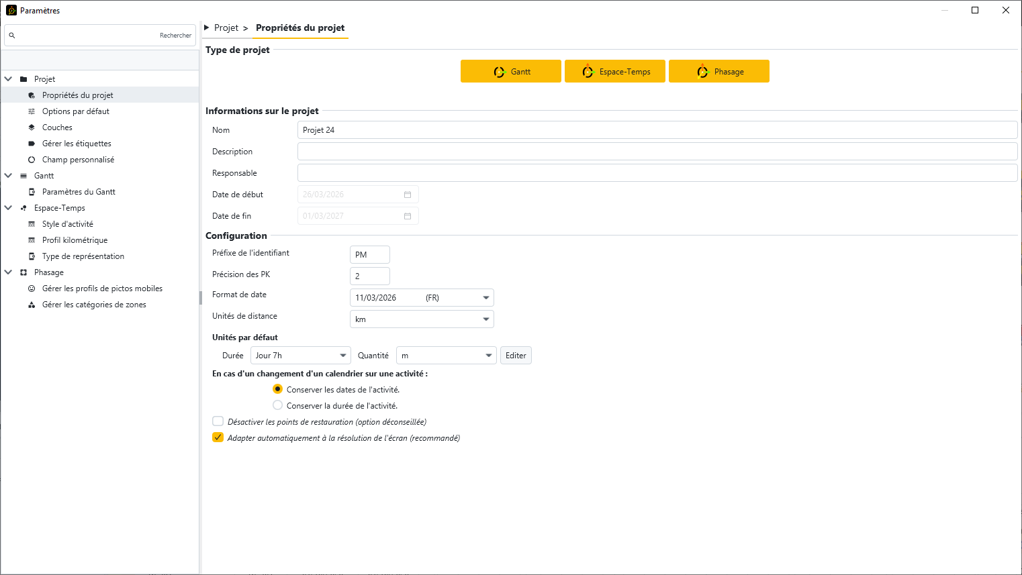This screenshot has width=1022, height=575.
Task: Collapse the Espace-Temps tree section
Action: tap(8, 208)
